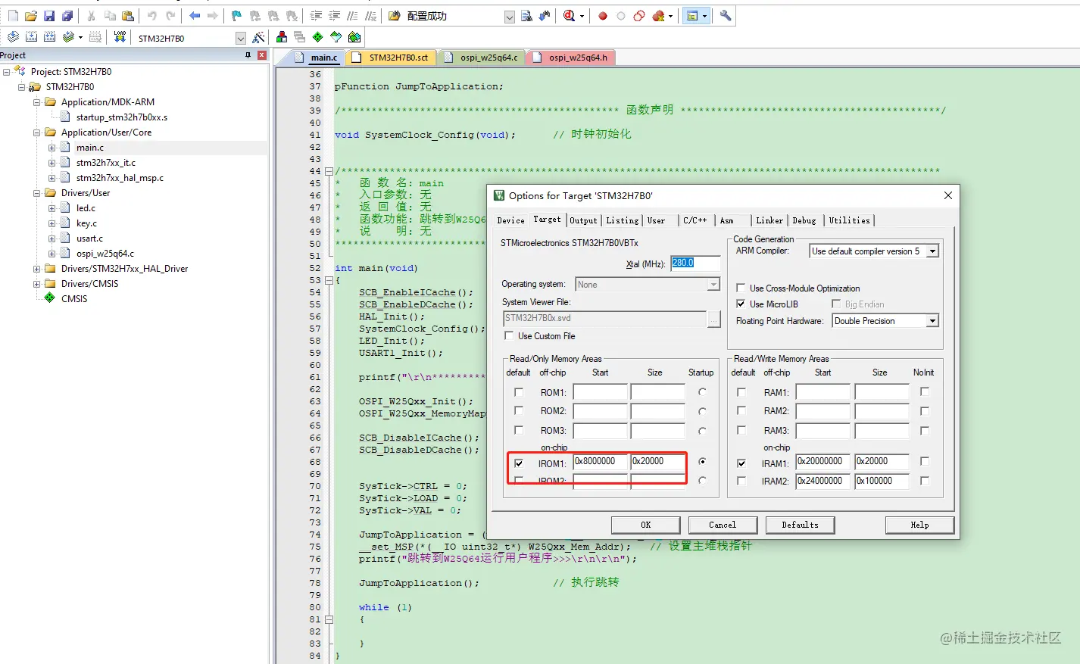This screenshot has height=664, width=1080.
Task: Collapse the main function code fold
Action: (x=329, y=280)
